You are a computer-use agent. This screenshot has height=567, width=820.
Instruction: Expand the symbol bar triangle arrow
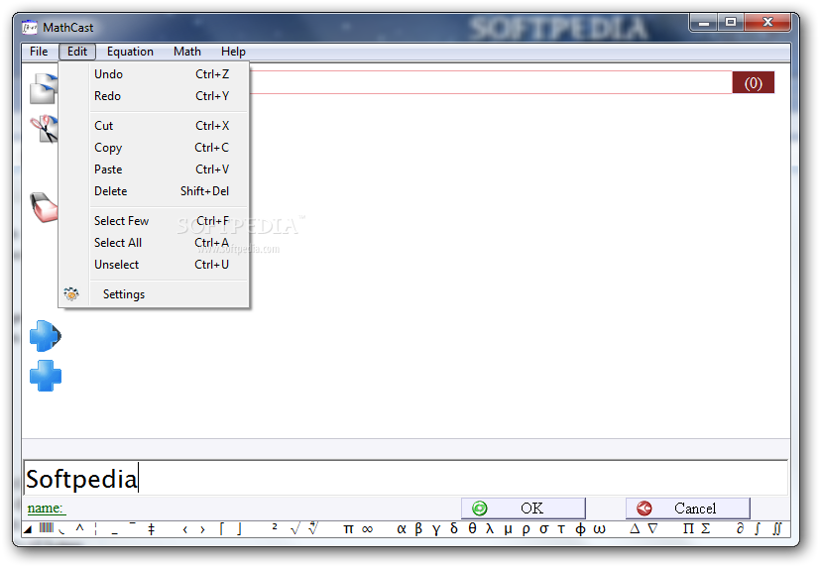click(x=28, y=529)
